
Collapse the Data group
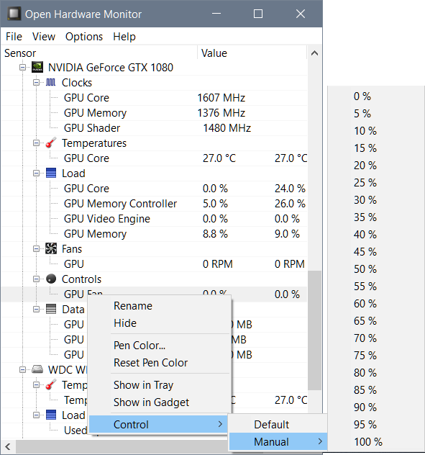pyautogui.click(x=36, y=309)
